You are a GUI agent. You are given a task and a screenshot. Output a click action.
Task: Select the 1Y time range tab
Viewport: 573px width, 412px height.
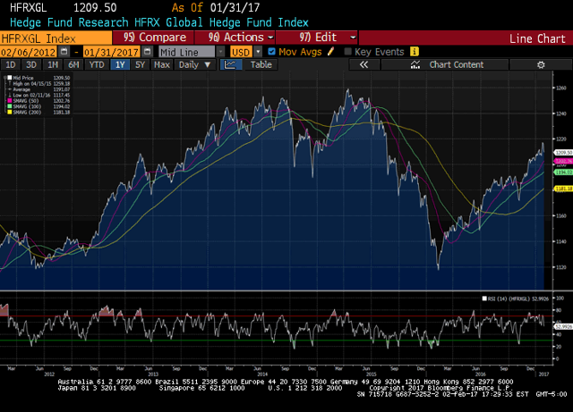tap(120, 65)
